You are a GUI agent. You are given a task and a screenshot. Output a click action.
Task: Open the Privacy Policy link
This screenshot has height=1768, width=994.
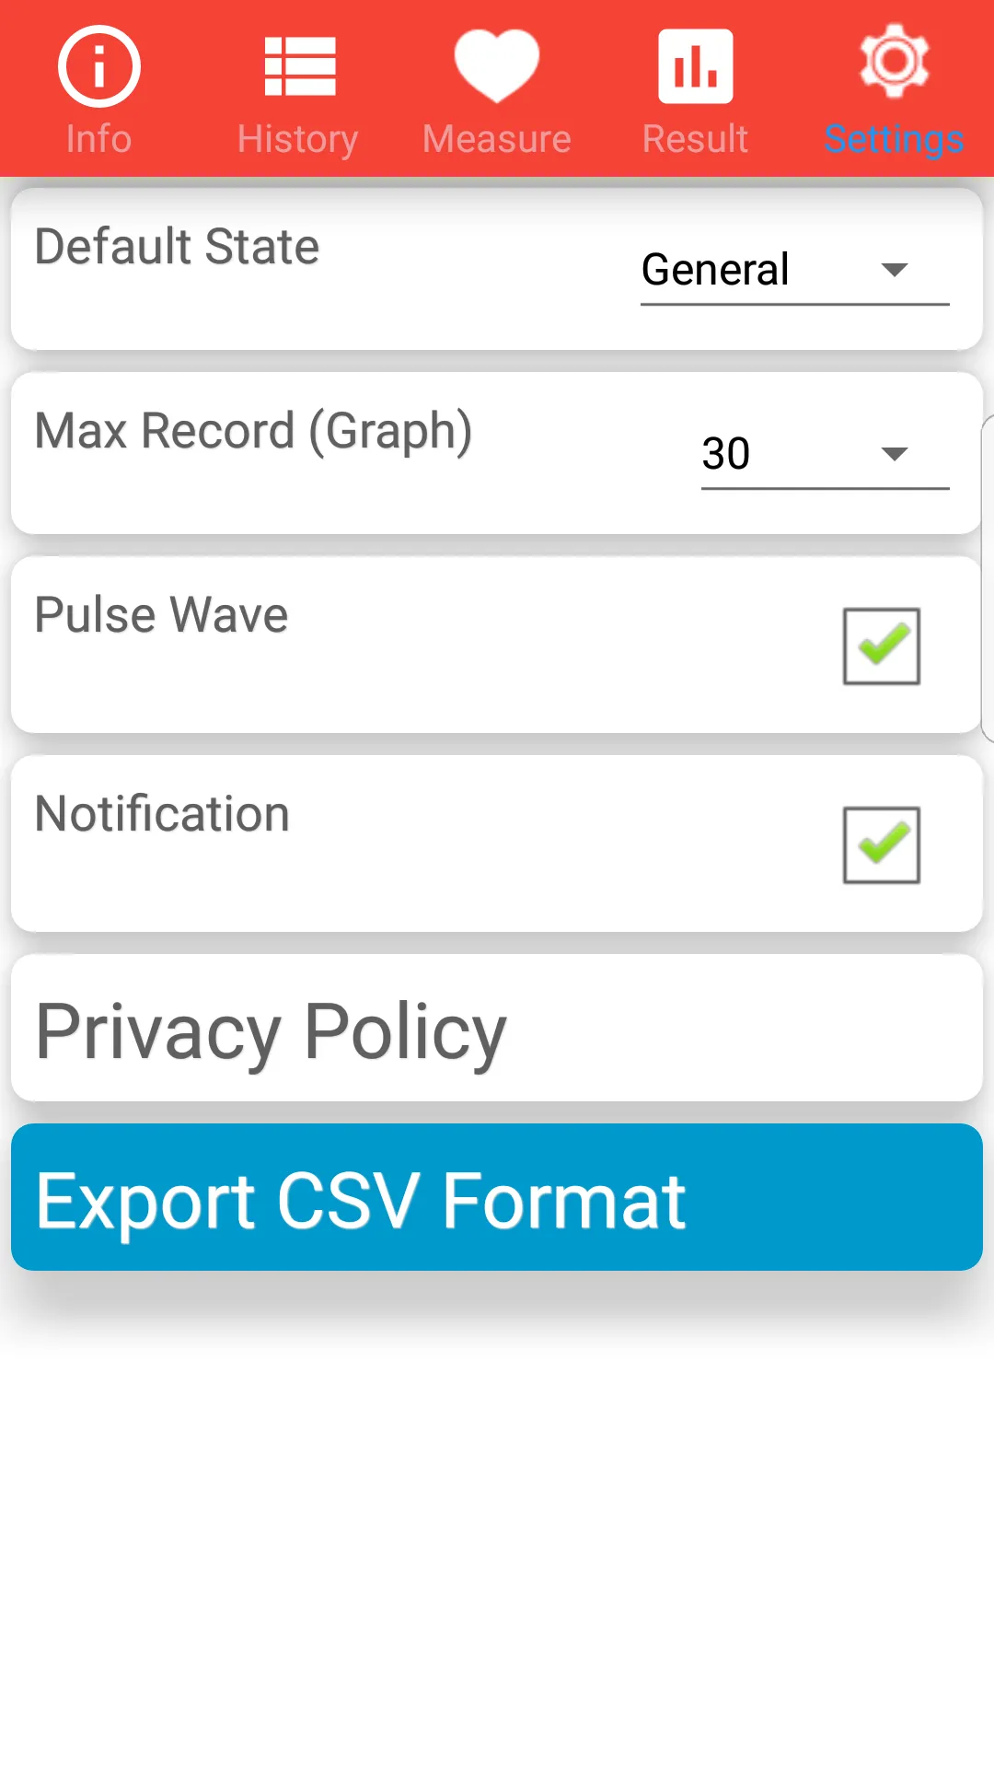coord(271,1031)
